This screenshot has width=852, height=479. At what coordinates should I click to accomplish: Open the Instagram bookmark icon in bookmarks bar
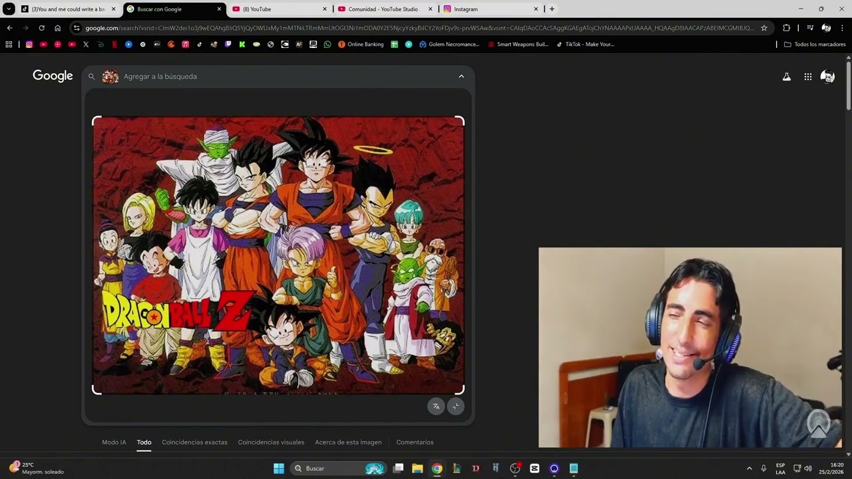coord(29,45)
